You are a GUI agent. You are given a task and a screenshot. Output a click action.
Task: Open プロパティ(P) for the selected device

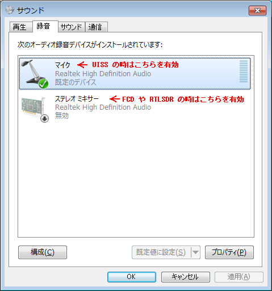[229, 252]
